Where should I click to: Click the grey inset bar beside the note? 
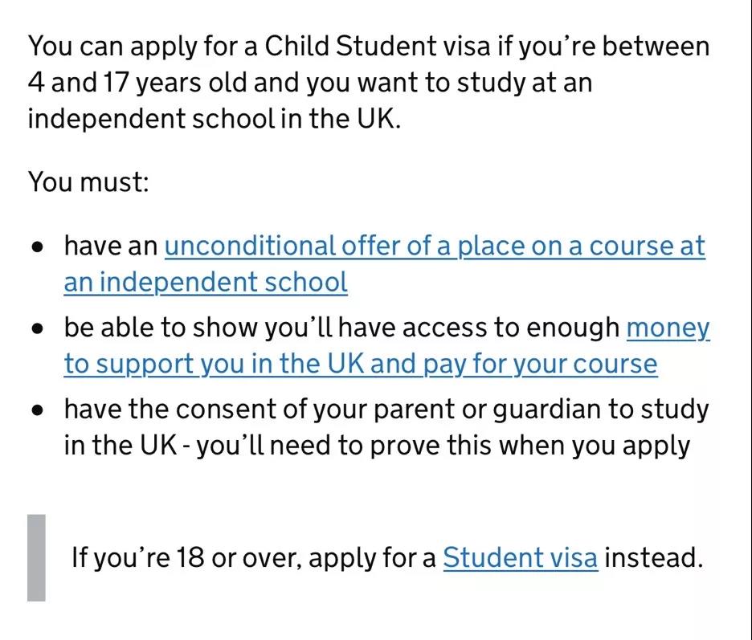pyautogui.click(x=36, y=558)
